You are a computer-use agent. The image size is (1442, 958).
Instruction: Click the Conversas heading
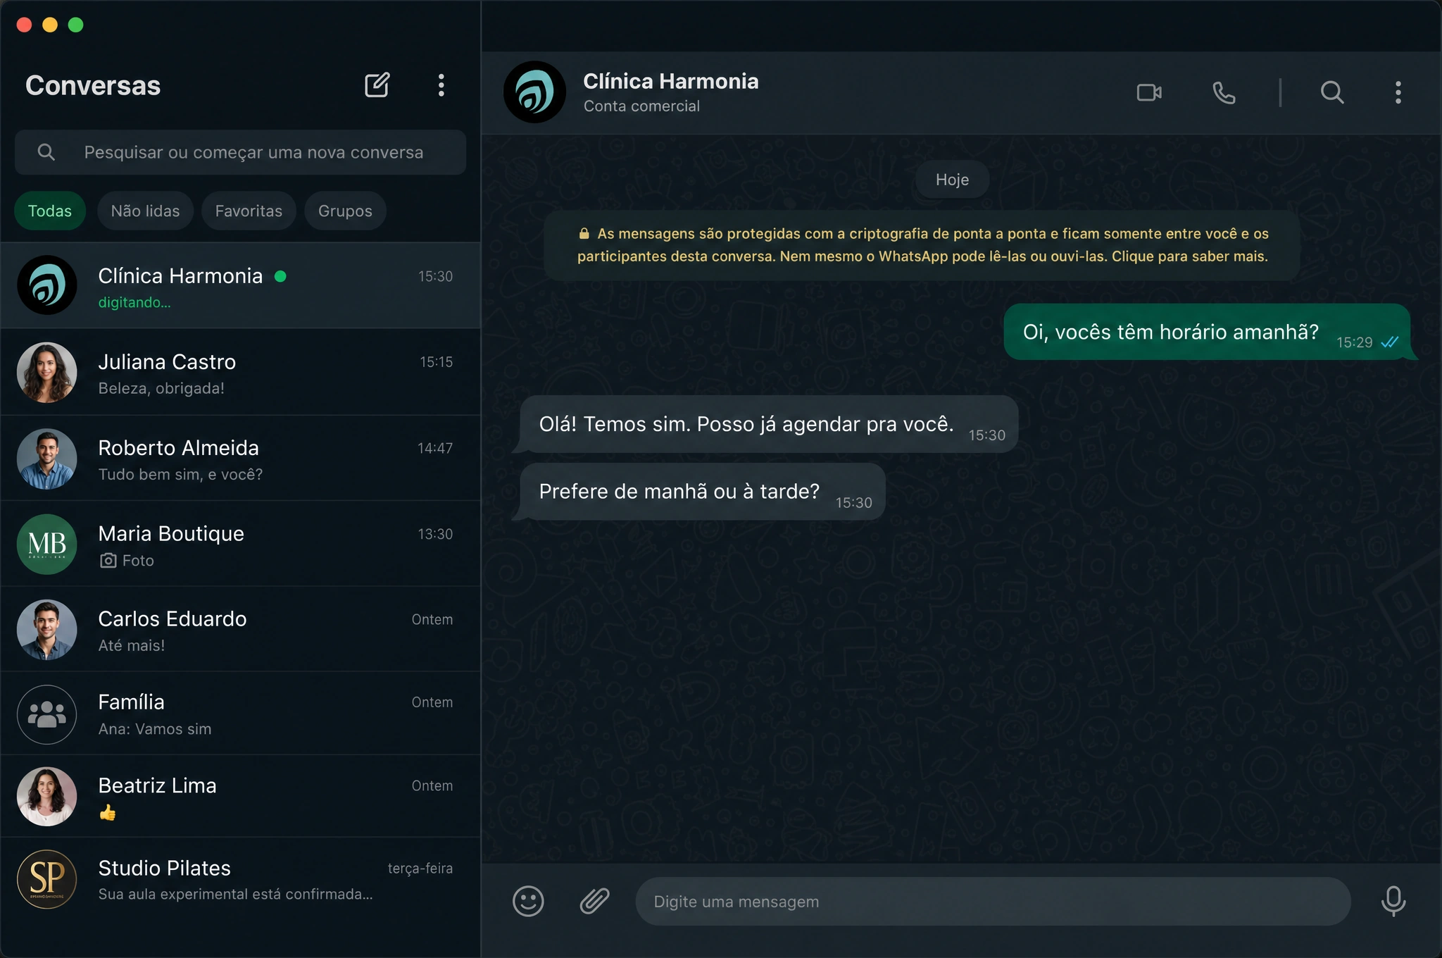tap(93, 86)
